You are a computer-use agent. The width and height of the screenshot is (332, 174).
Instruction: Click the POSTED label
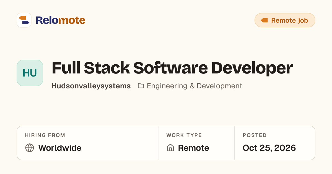pyautogui.click(x=255, y=135)
